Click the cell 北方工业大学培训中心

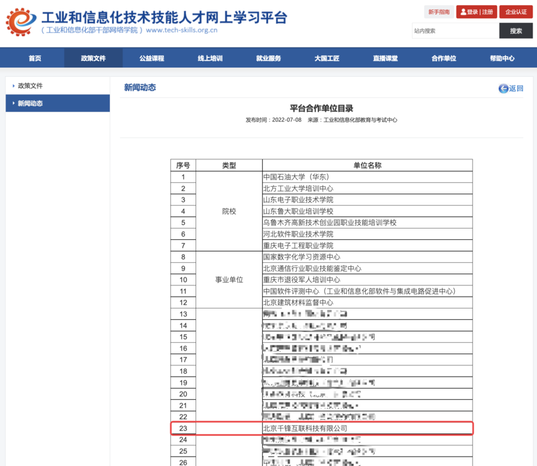click(368, 189)
